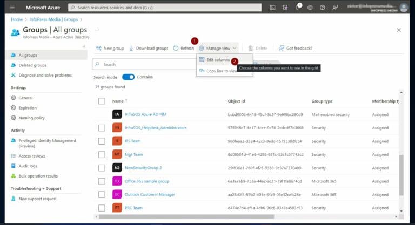Open the InfraSOS_Helpdesk_Administrators group link
Viewport: 415px width, 225px height.
point(156,128)
